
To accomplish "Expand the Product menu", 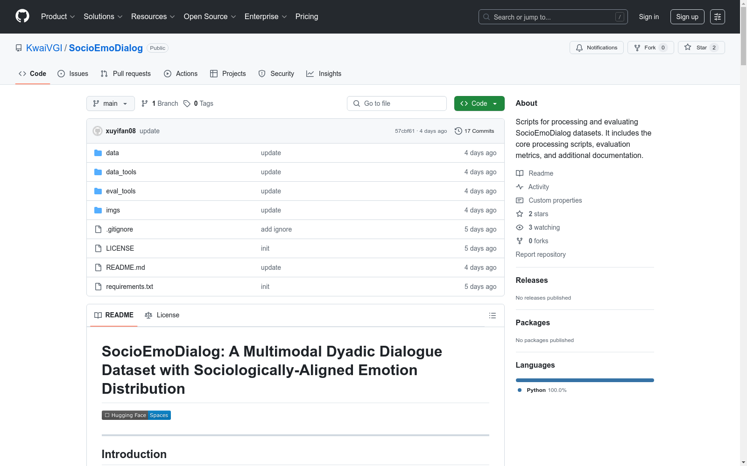I will (x=58, y=17).
